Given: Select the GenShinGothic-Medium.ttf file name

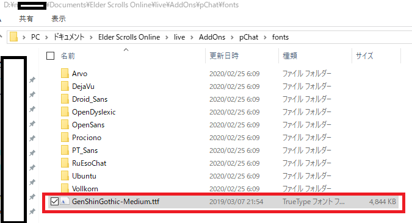Looking at the screenshot, I should (115, 202).
